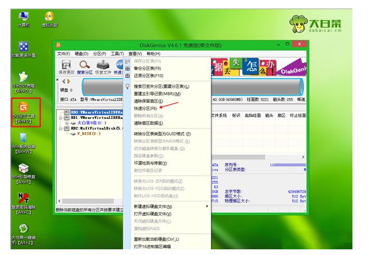Launch the Win系统安装 desktop shortcut

tap(23, 141)
